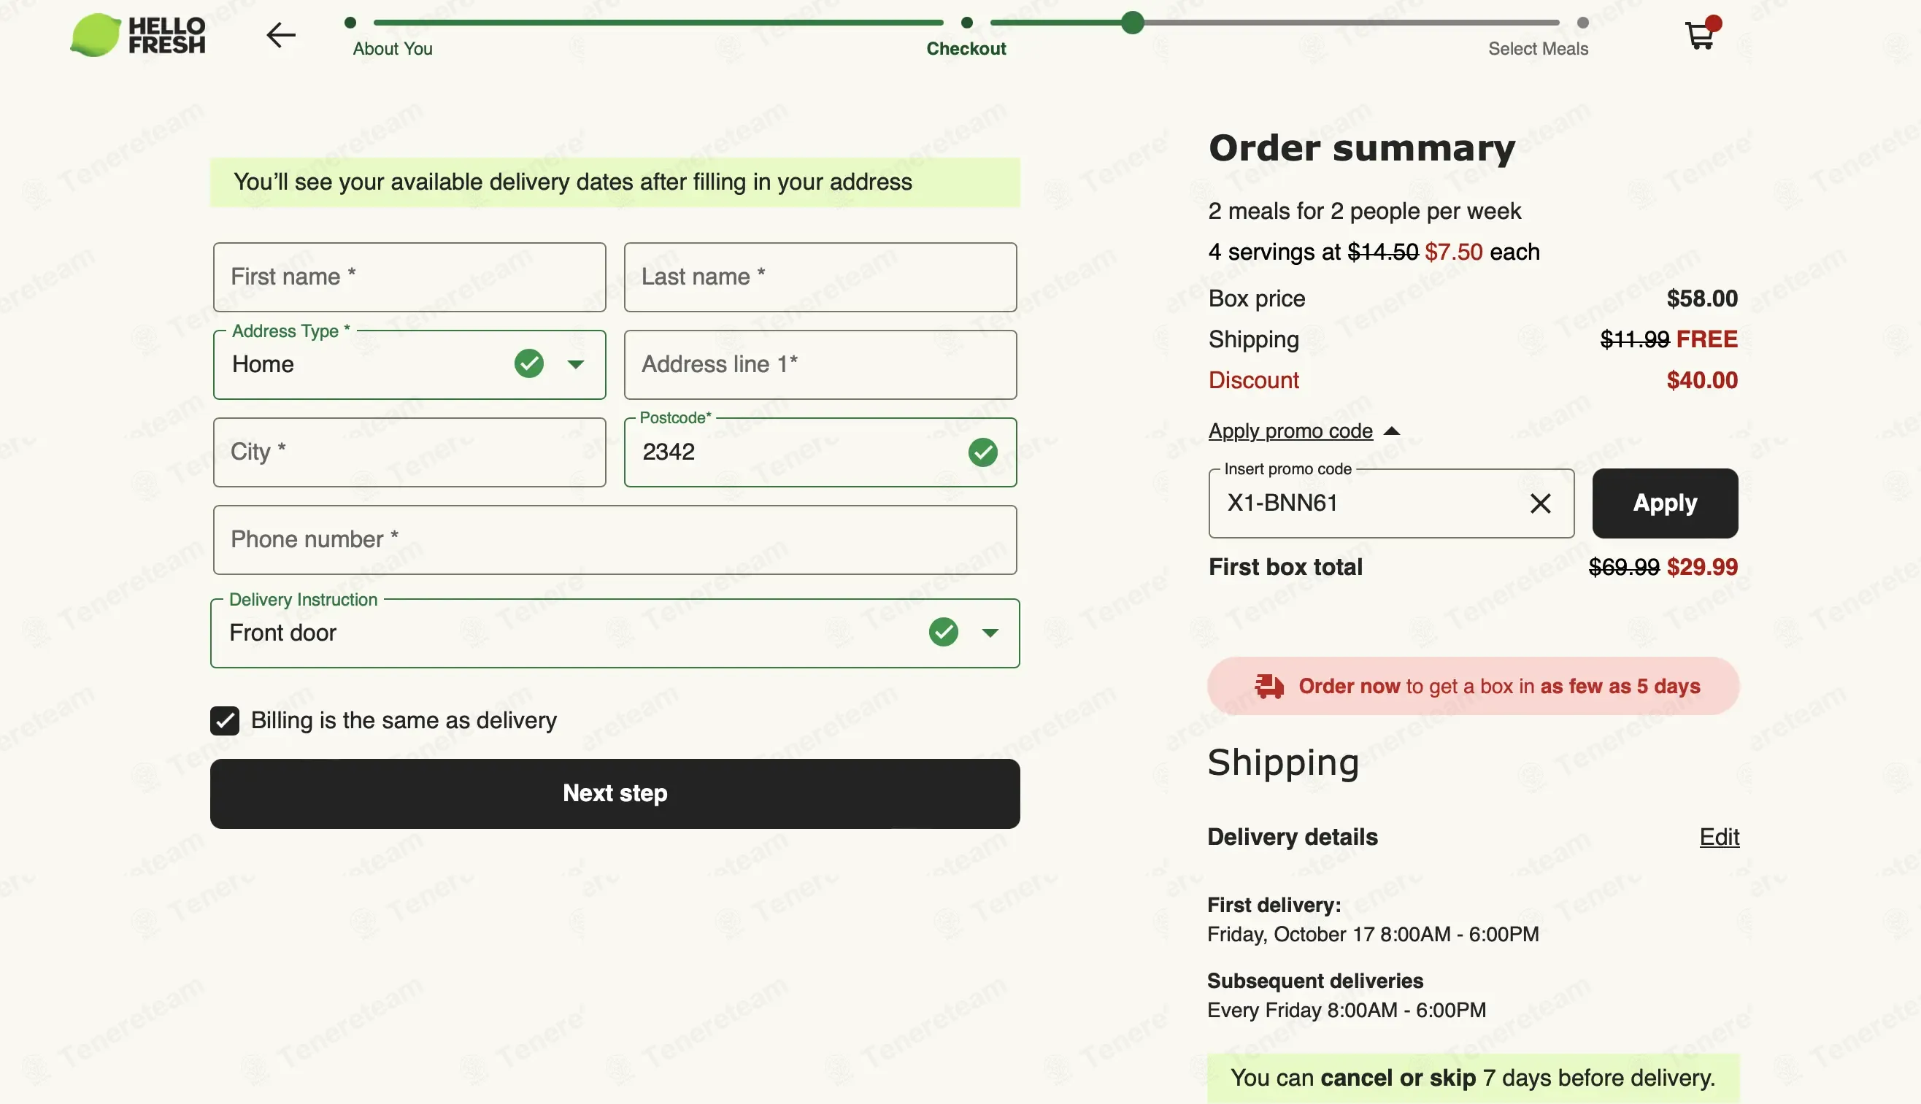Screen dimensions: 1921x1104
Task: Edit the delivery details
Action: coord(1719,837)
